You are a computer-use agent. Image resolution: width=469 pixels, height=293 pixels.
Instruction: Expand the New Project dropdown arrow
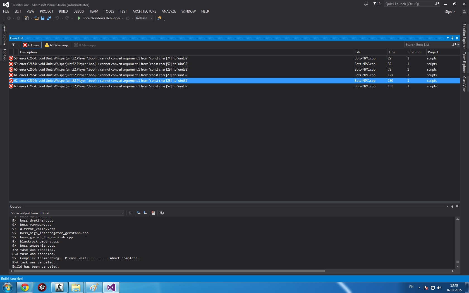pyautogui.click(x=32, y=18)
